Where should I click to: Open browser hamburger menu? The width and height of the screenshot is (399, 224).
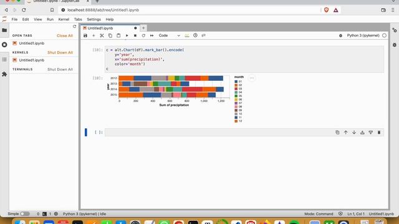point(393,10)
